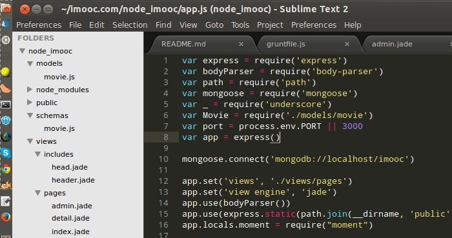Viewport: 452px width, 238px height.
Task: Expand the public folder
Action: click(30, 102)
